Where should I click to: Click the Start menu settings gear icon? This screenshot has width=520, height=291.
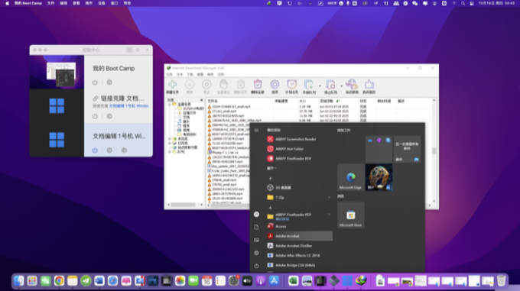256,253
